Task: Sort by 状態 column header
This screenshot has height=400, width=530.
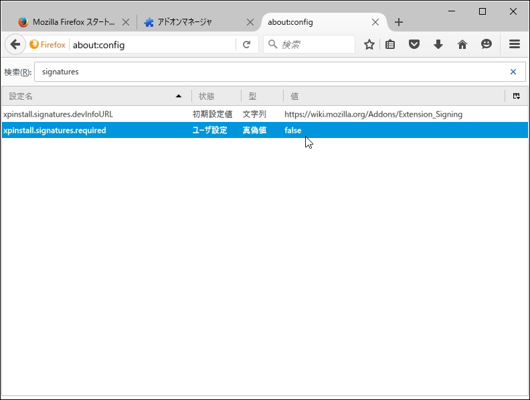Action: (x=216, y=96)
